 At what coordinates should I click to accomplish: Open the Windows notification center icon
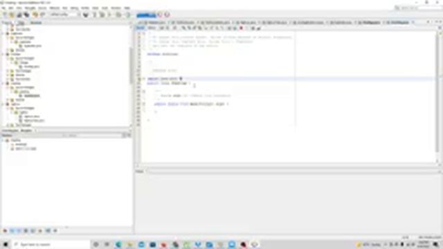(x=436, y=244)
